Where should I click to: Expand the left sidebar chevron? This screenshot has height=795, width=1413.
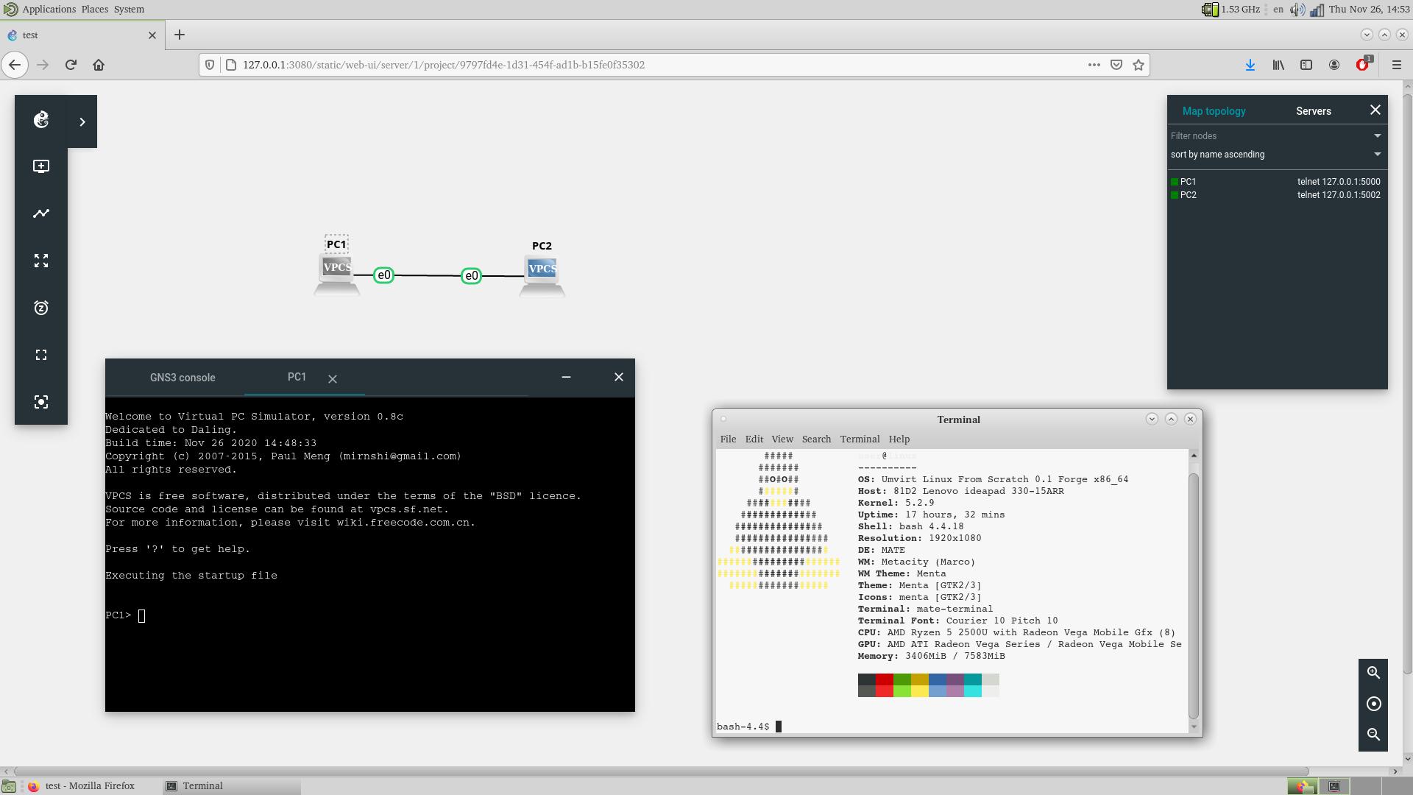pyautogui.click(x=82, y=122)
